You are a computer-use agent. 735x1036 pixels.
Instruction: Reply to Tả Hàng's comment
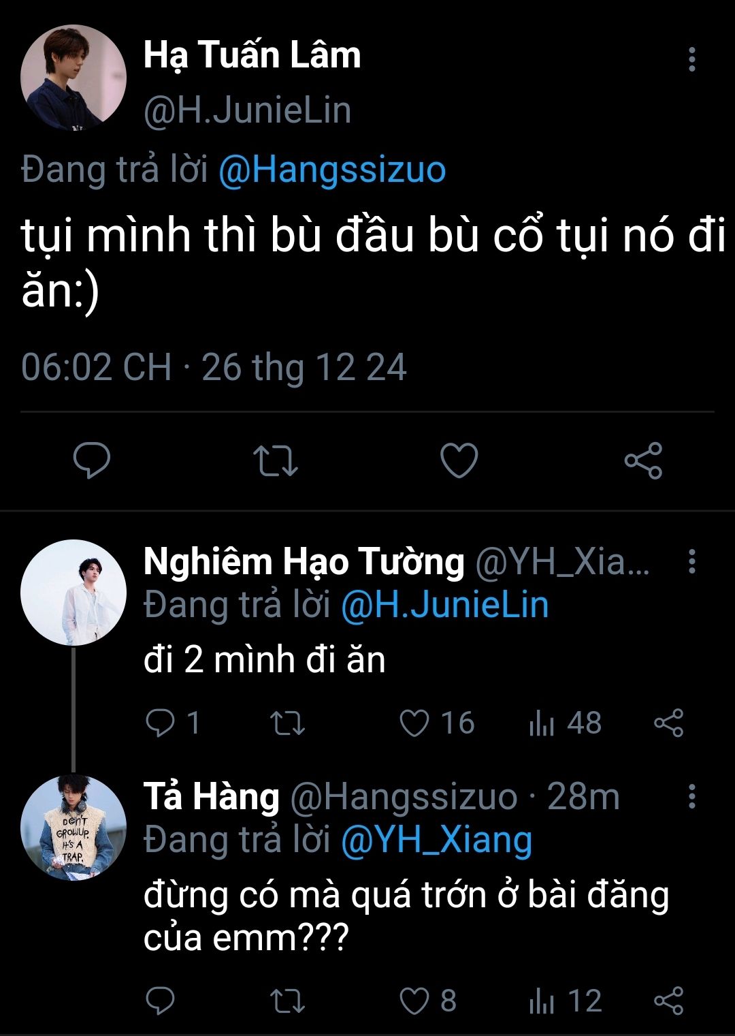point(161,1001)
